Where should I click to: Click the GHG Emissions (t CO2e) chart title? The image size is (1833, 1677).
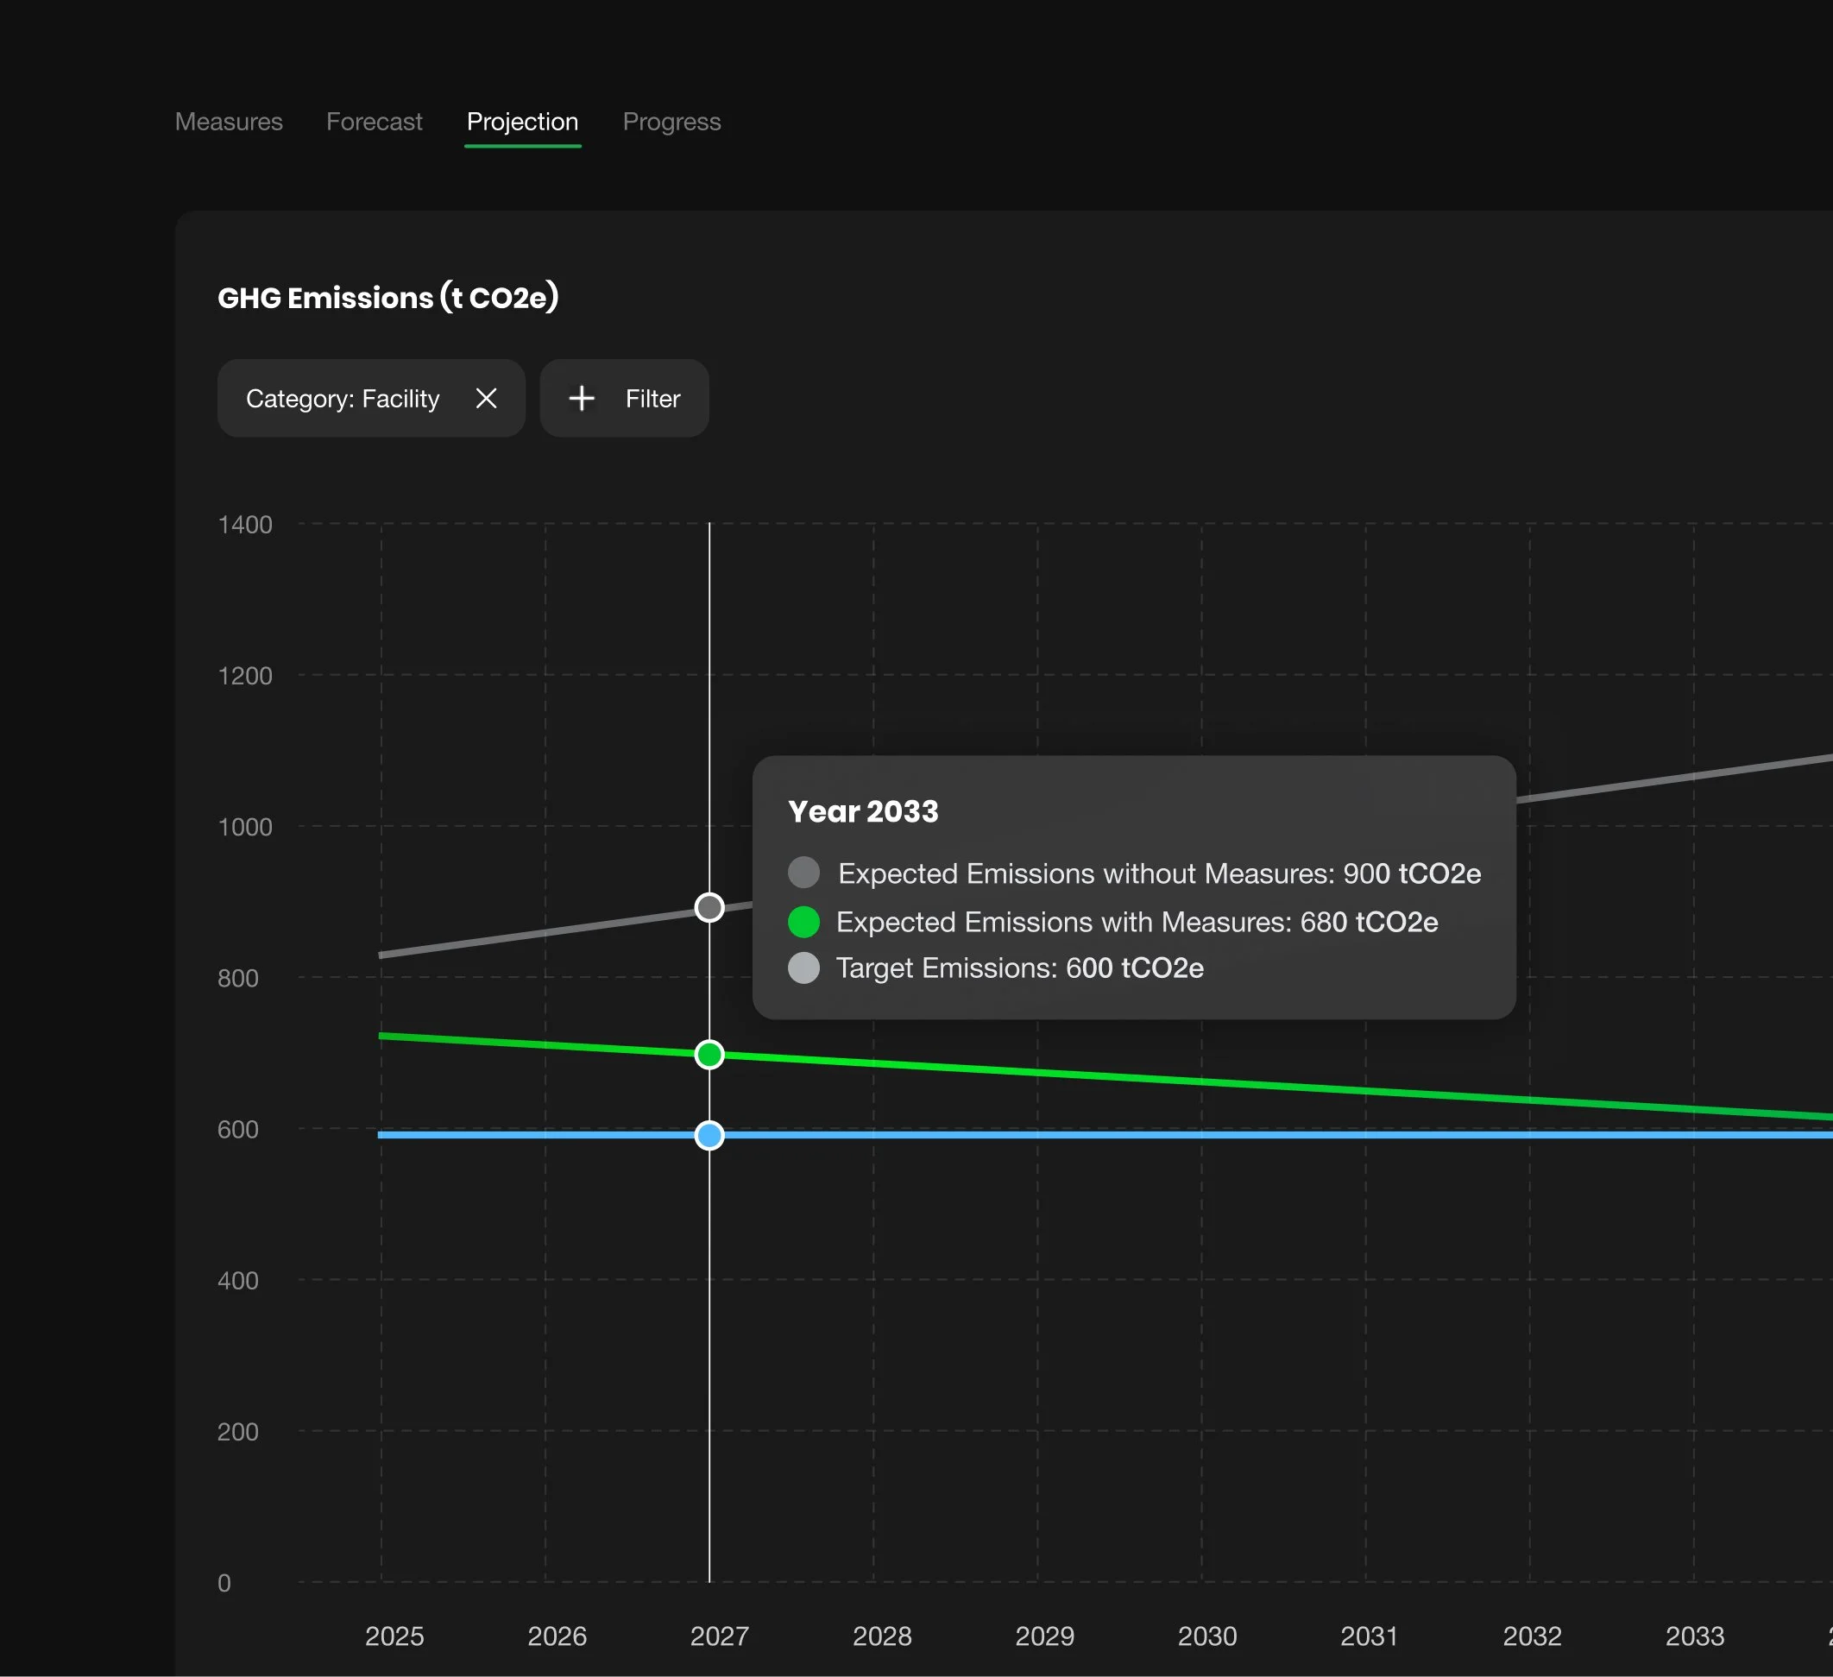point(388,298)
